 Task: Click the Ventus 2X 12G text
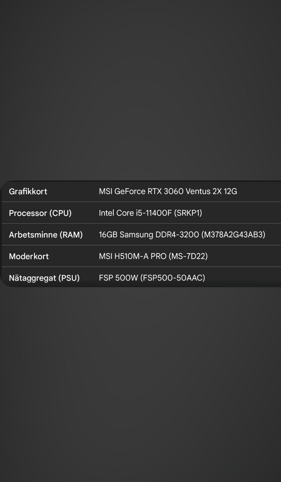click(211, 192)
